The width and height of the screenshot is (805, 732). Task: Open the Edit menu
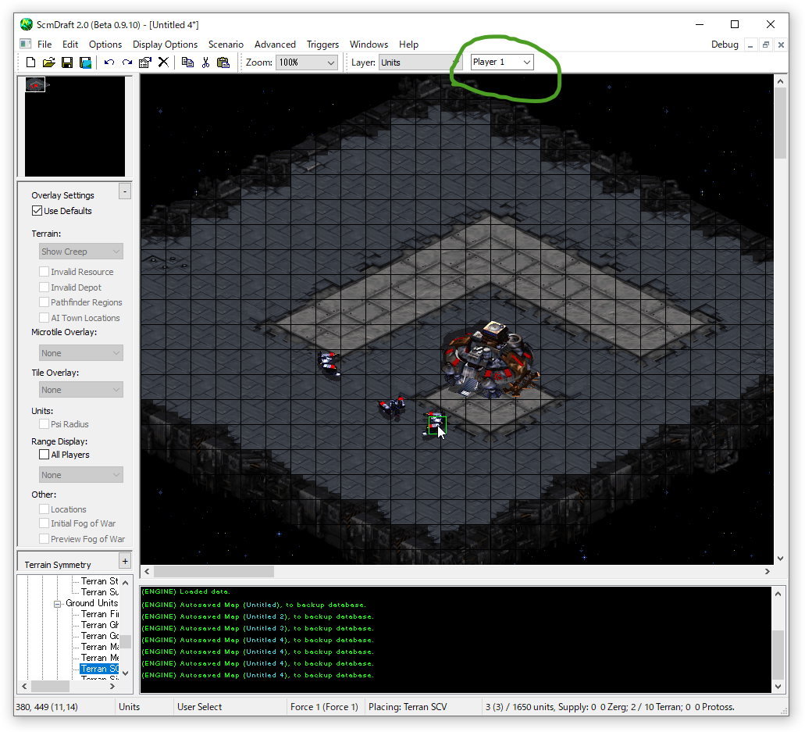click(x=69, y=45)
